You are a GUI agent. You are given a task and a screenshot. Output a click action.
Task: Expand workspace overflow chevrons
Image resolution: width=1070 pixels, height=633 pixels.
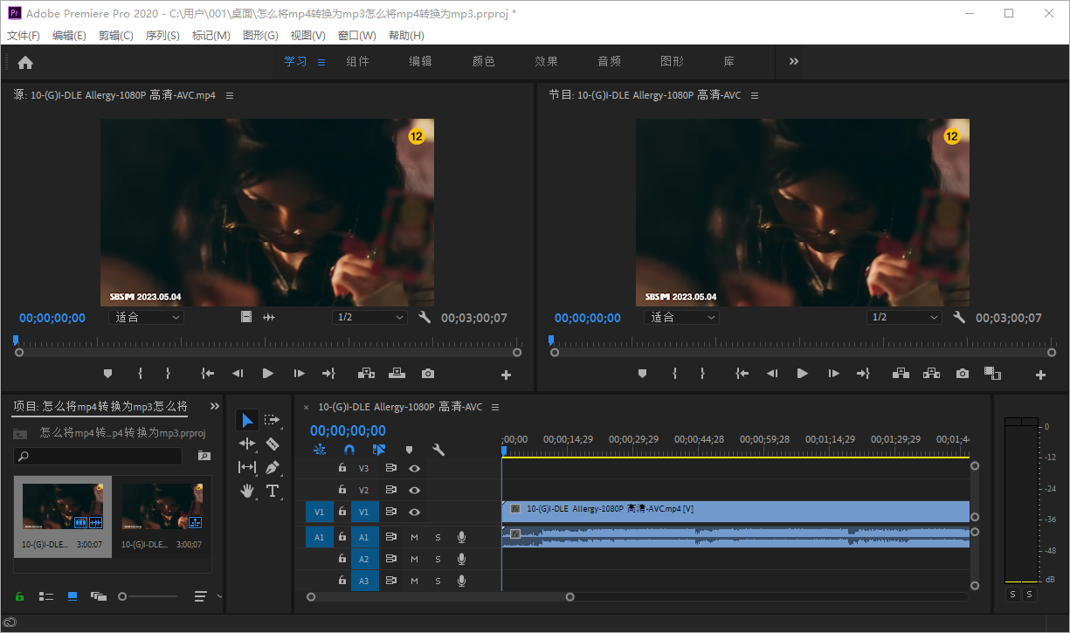[x=794, y=61]
